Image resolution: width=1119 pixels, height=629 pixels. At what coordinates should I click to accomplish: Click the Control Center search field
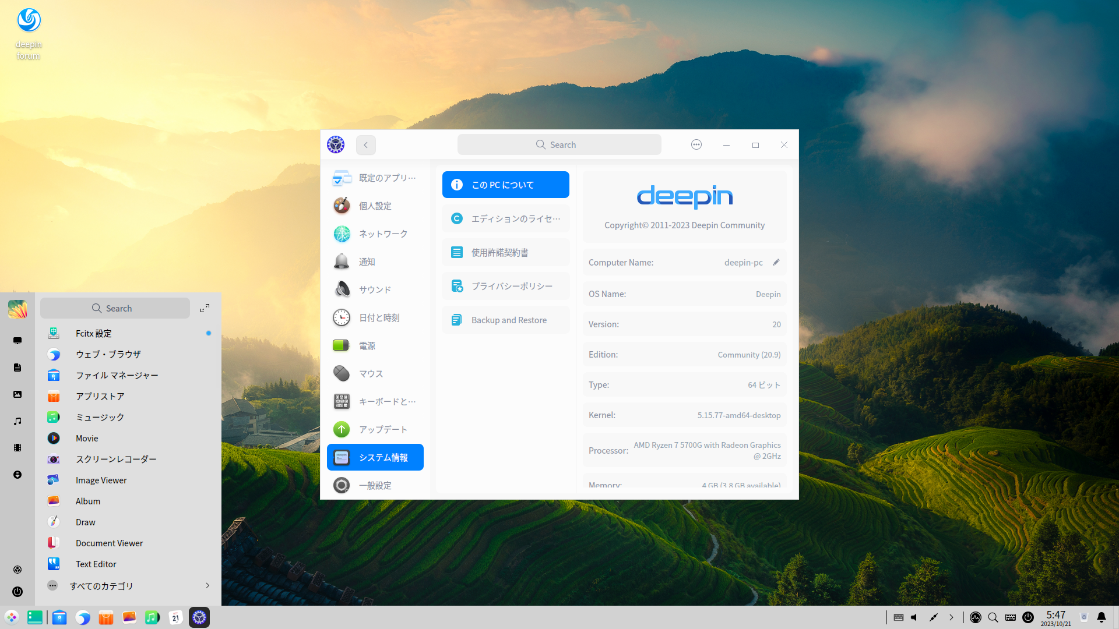pyautogui.click(x=559, y=145)
